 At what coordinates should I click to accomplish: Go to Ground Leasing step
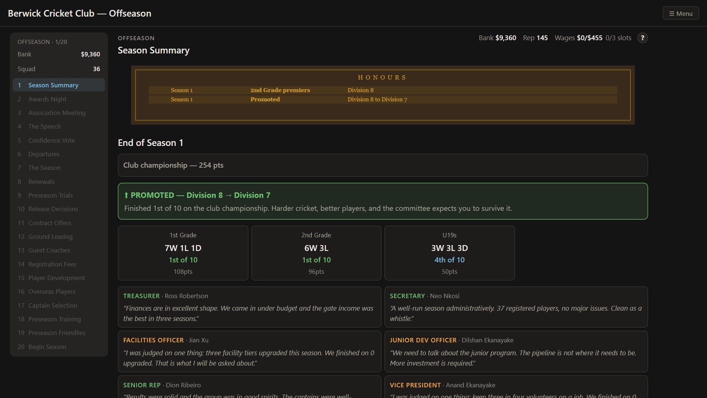[59, 237]
